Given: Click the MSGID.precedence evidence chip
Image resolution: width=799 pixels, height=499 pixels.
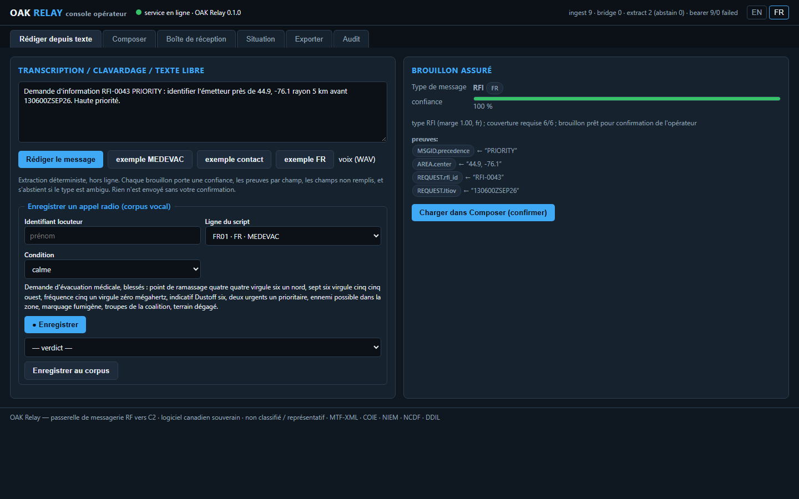Looking at the screenshot, I should [x=443, y=151].
